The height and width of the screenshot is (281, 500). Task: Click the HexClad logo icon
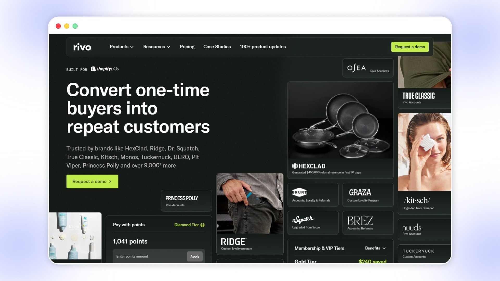(x=295, y=166)
